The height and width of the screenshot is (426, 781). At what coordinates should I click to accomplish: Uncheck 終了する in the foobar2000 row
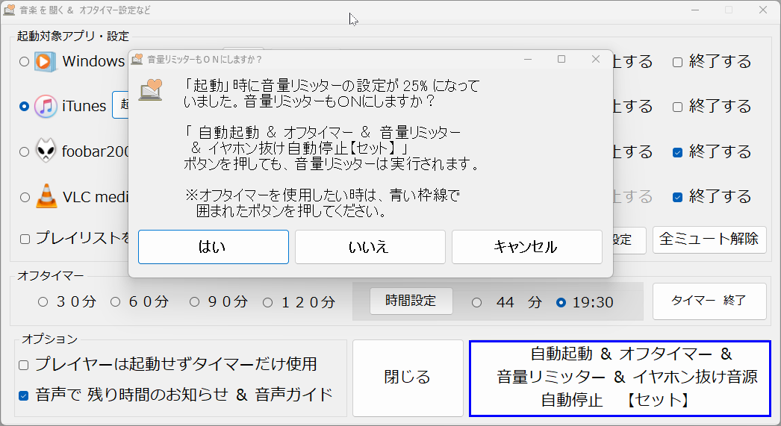[678, 152]
